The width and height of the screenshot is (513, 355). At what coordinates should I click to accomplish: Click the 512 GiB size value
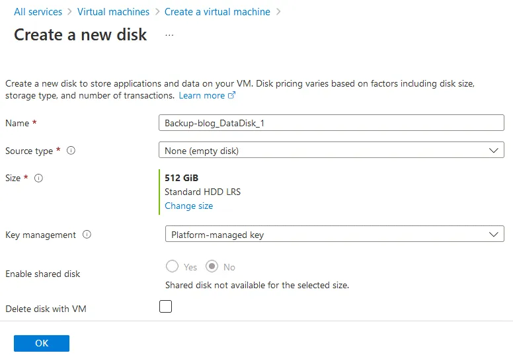coord(181,178)
